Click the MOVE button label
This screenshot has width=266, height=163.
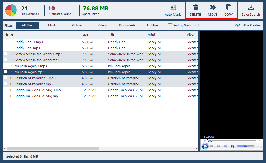point(213,15)
